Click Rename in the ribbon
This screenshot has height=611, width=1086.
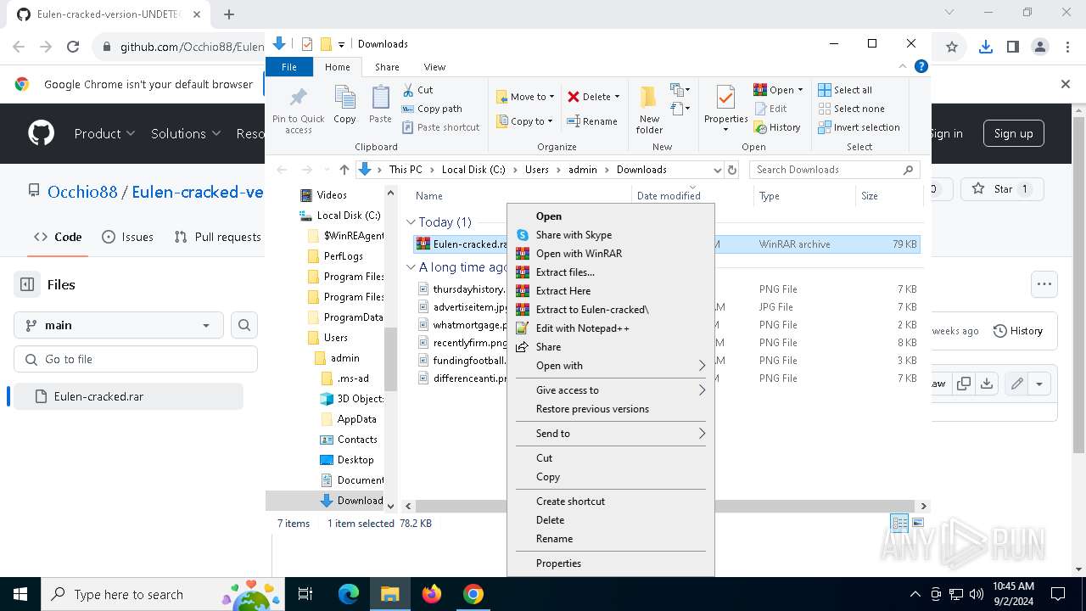(x=592, y=121)
